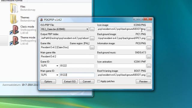192x108 pixels.
Task: Start conversion with the Convert button
Action: click(x=87, y=81)
